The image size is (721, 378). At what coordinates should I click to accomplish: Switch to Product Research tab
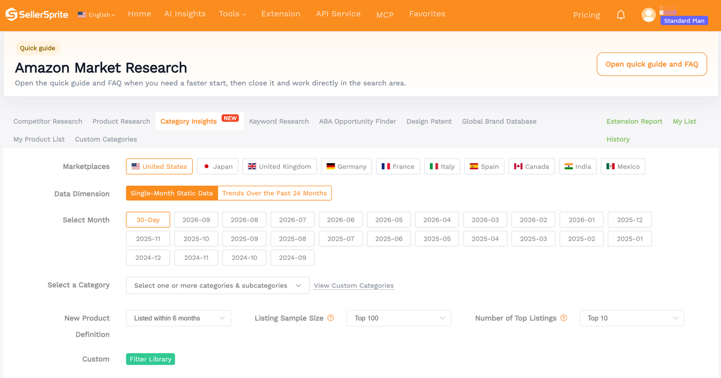[x=121, y=121]
